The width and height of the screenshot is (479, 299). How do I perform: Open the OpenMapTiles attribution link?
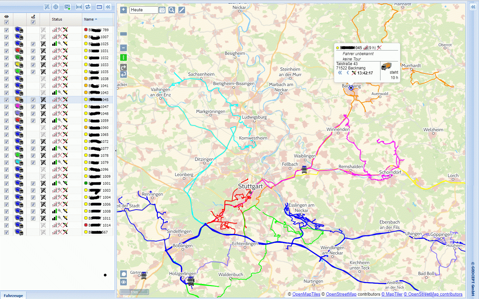coord(306,294)
